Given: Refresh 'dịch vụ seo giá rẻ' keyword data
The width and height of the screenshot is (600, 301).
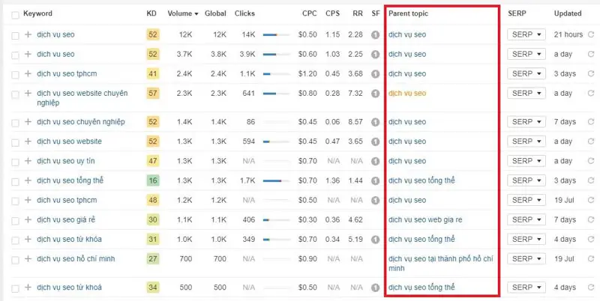Looking at the screenshot, I should click(591, 220).
